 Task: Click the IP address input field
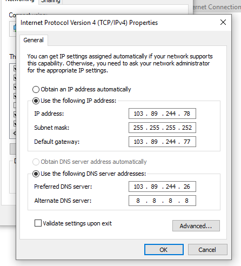point(162,114)
